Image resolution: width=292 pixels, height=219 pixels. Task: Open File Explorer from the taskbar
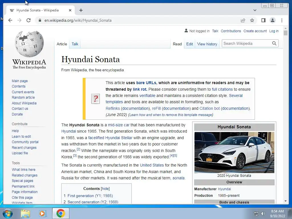pos(25,213)
